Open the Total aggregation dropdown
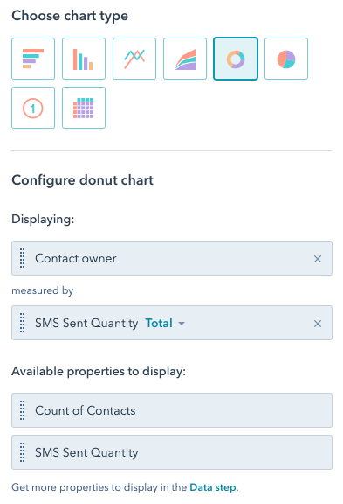The height and width of the screenshot is (504, 343). point(165,323)
